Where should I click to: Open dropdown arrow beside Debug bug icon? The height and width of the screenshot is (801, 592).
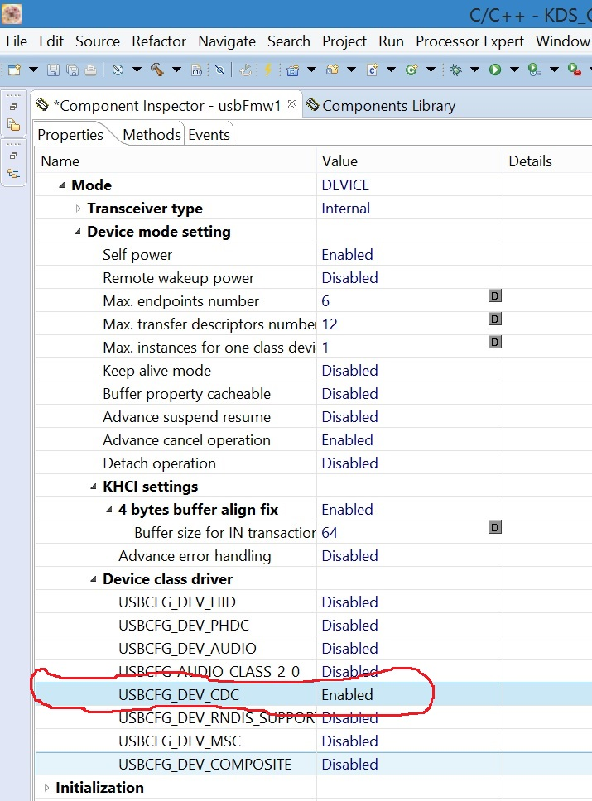point(474,70)
